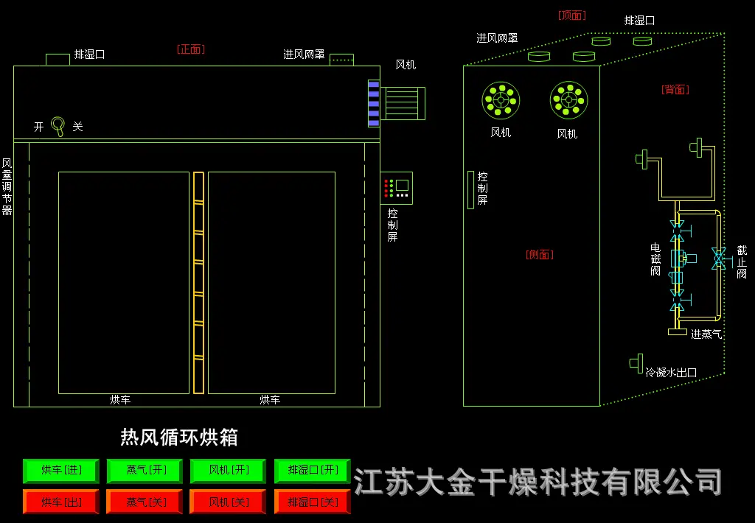Image resolution: width=755 pixels, height=523 pixels.
Task: Select the right fan in side view
Action: pyautogui.click(x=568, y=99)
